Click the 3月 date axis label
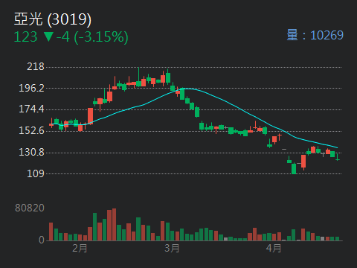The image size is (357, 268). (172, 248)
